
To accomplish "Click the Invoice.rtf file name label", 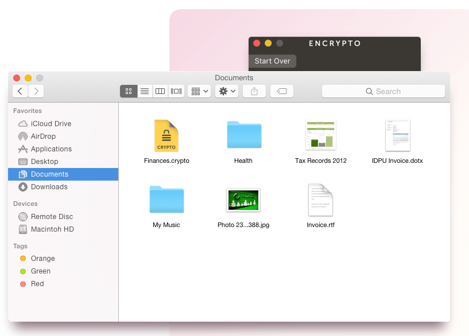I will [x=320, y=225].
